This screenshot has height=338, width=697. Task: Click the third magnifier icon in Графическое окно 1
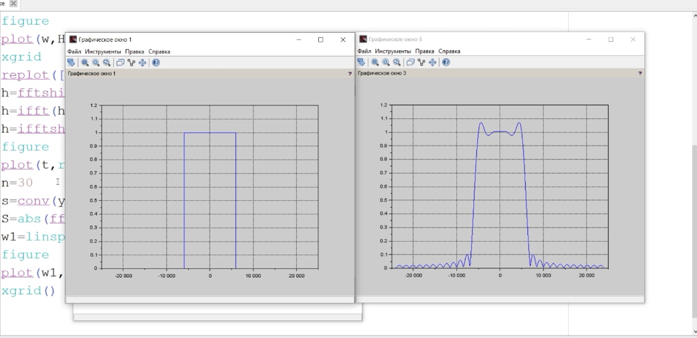pyautogui.click(x=107, y=62)
